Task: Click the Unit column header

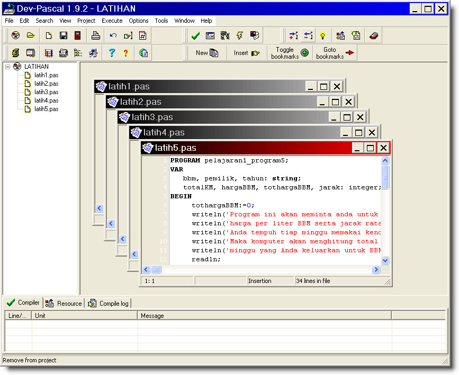Action: coord(85,316)
